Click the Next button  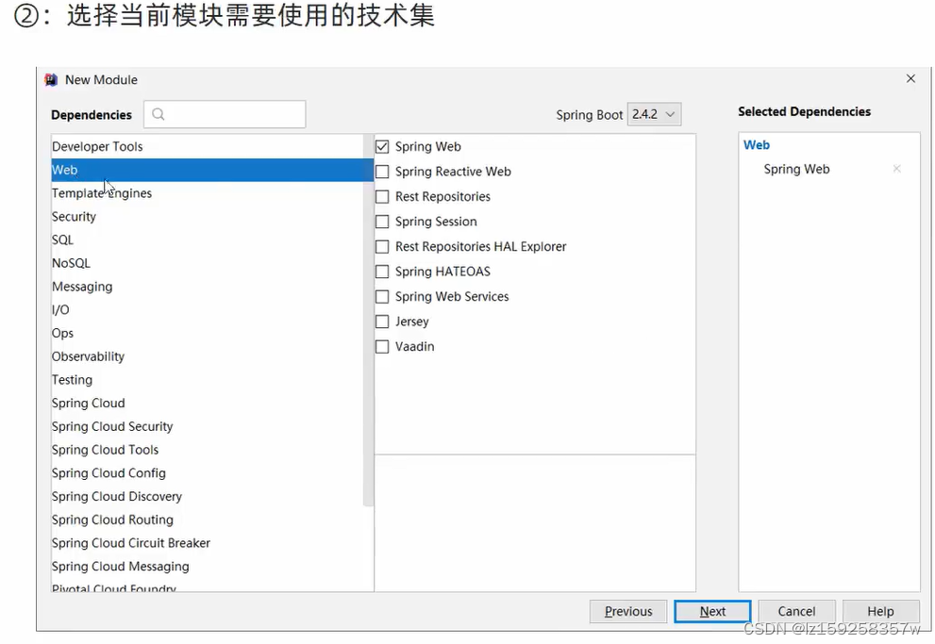(711, 611)
